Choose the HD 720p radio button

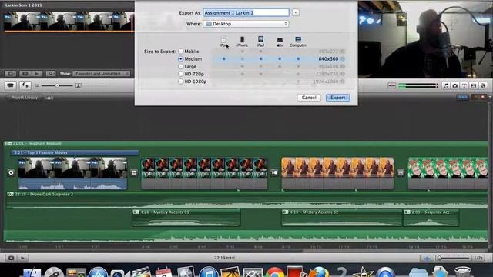click(180, 74)
